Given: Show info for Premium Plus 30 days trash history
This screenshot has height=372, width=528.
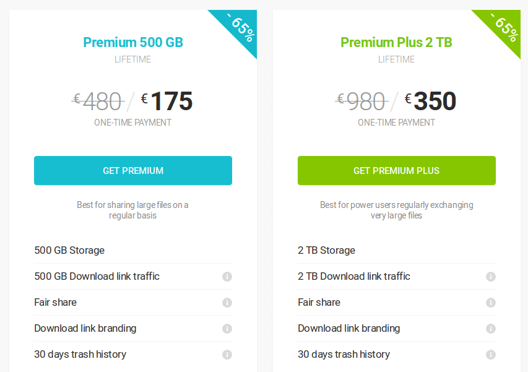Looking at the screenshot, I should click(491, 355).
